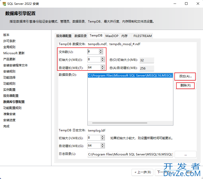
Task: Minimize the SQL Server 2022 setup window
Action: coord(175,4)
